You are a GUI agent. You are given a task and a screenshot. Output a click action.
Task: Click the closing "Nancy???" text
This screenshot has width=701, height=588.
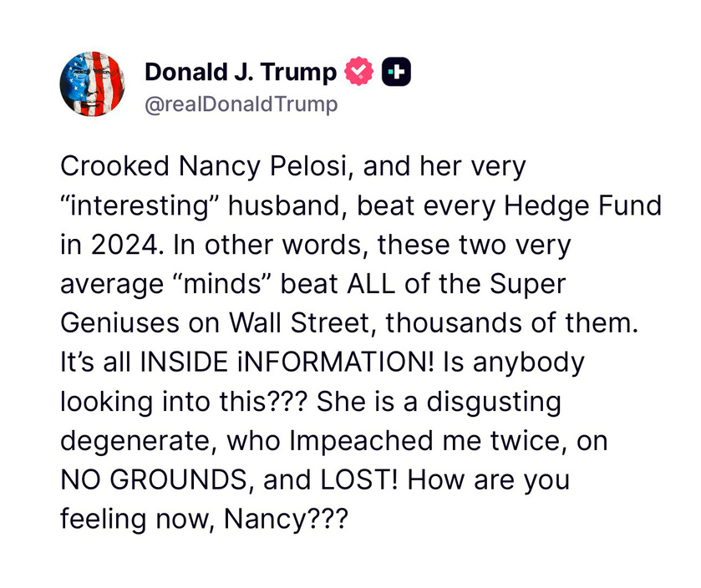286,520
